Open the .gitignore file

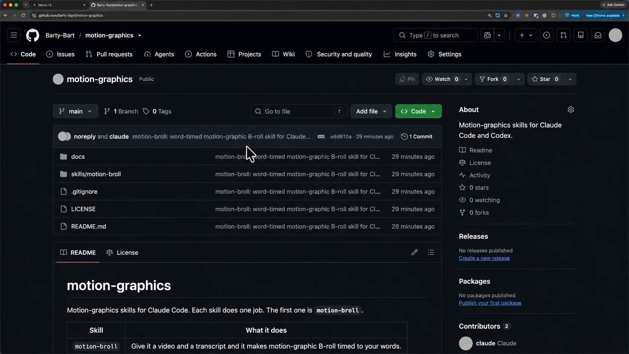[x=84, y=191]
